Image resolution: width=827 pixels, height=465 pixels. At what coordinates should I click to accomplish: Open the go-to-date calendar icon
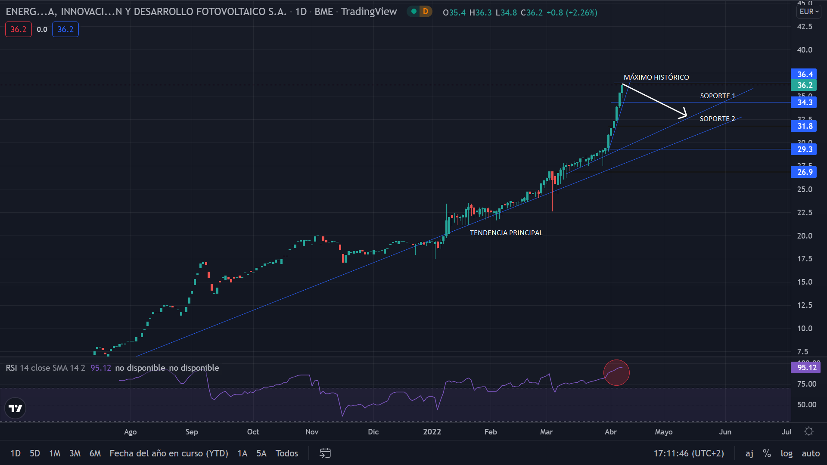coord(325,453)
